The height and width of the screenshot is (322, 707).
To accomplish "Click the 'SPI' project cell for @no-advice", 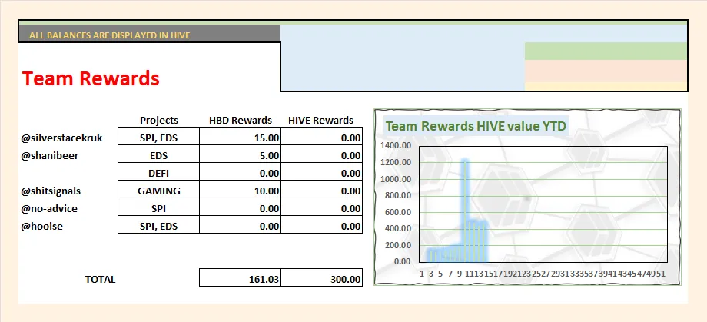I will point(159,207).
